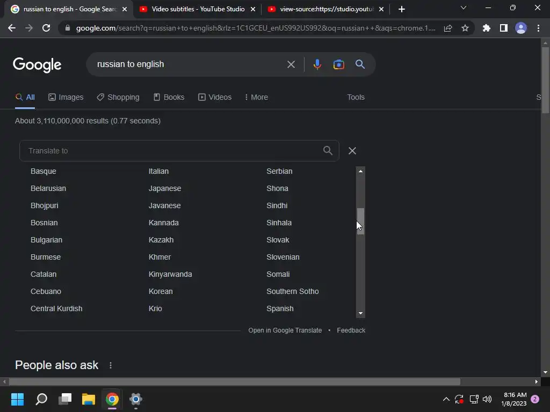Click the language list scrollbar thumb

[360, 221]
